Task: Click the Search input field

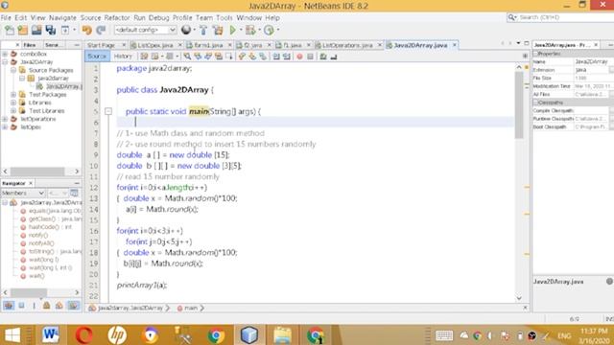Action: pos(566,17)
